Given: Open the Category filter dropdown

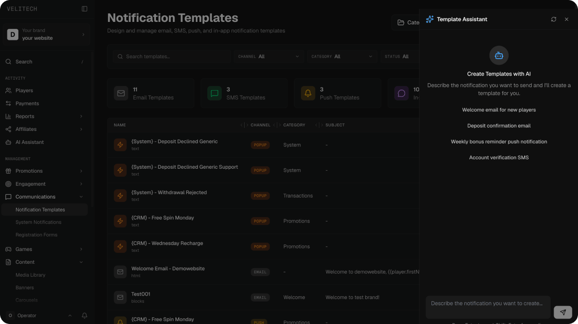Looking at the screenshot, I should tap(342, 57).
